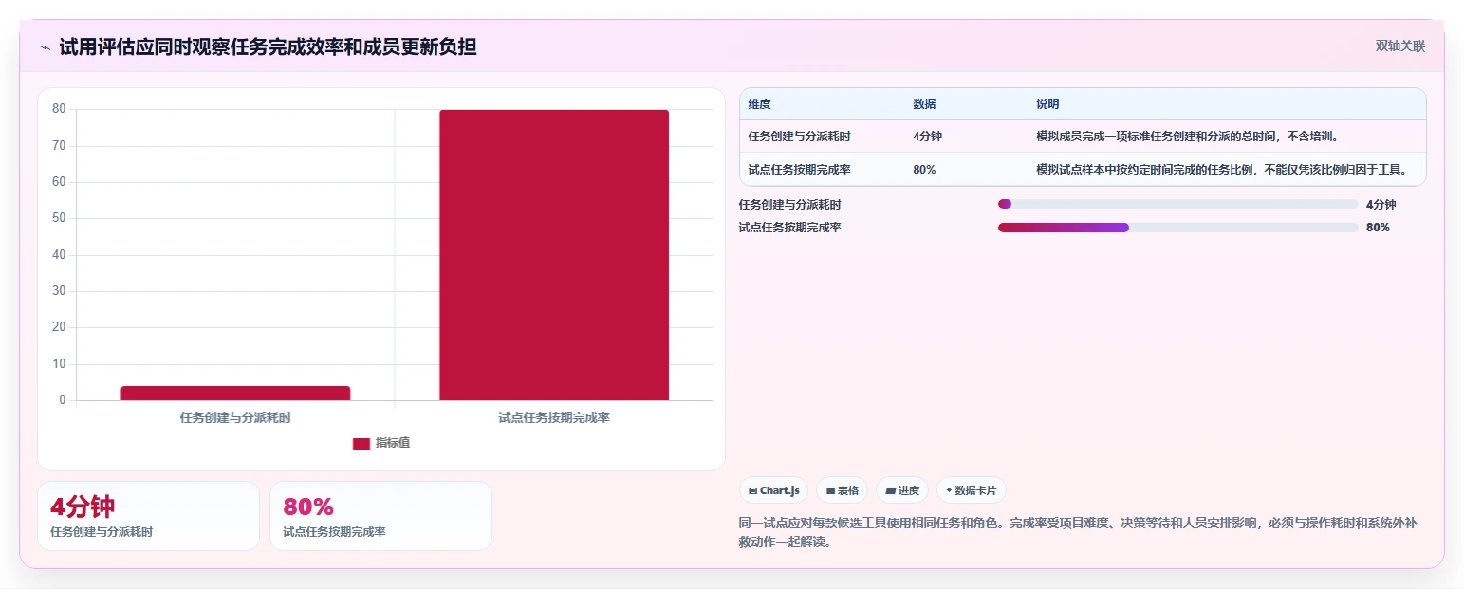Select the 表格 tag
1464x589 pixels.
pyautogui.click(x=842, y=490)
